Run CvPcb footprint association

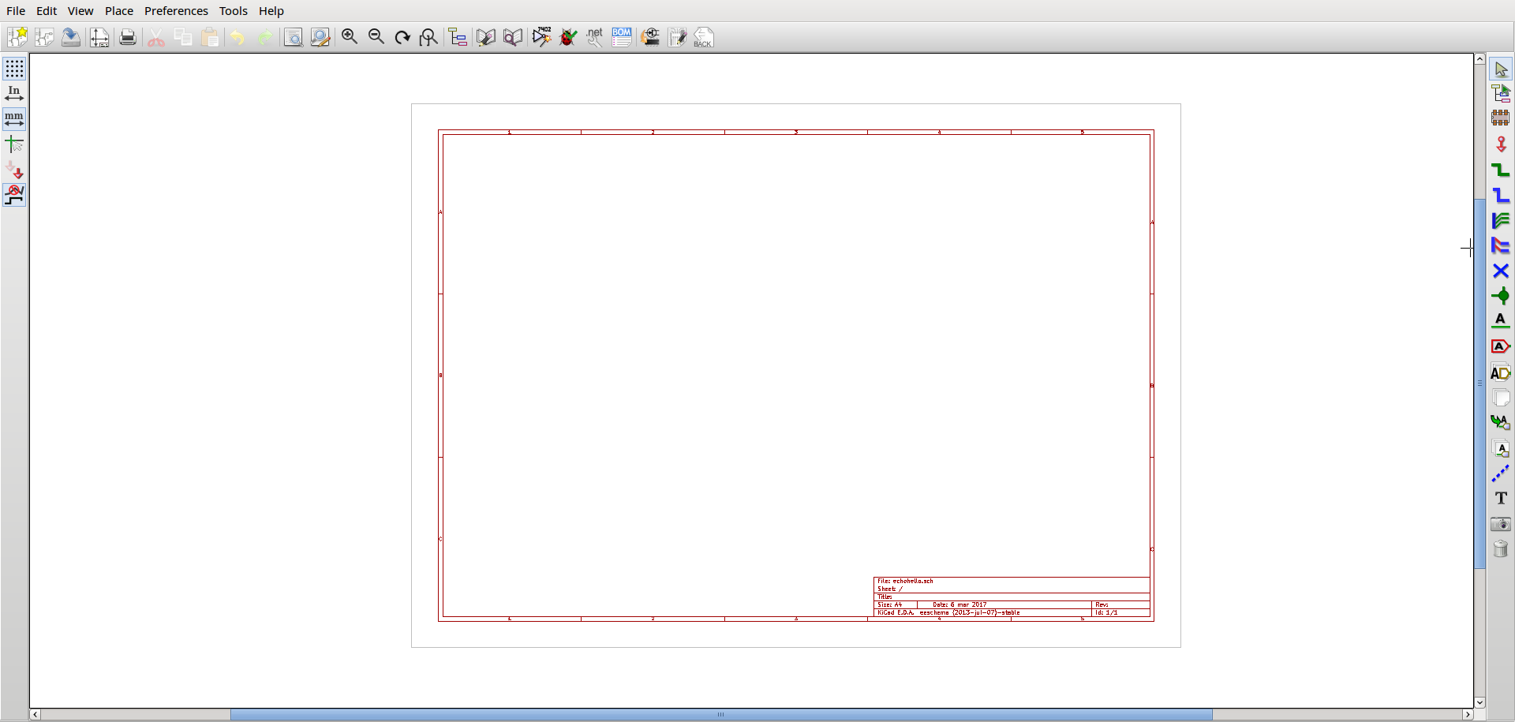click(651, 37)
